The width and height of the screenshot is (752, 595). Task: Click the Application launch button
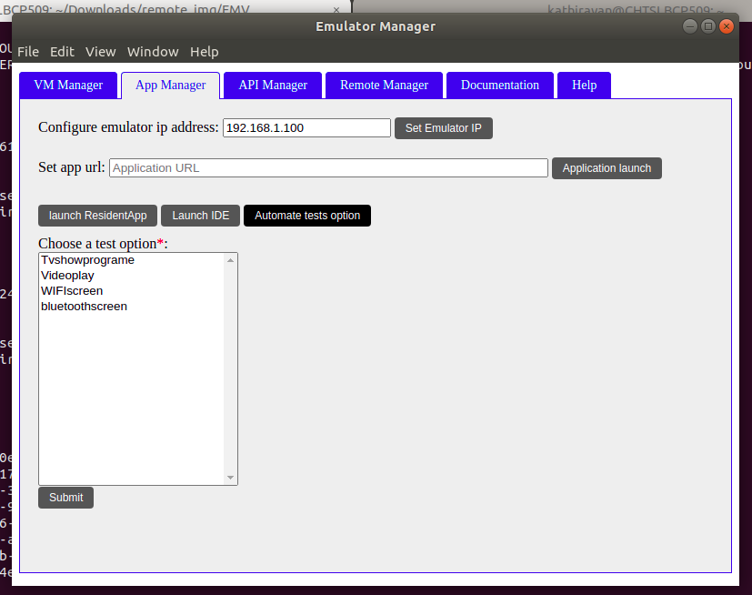(x=607, y=168)
